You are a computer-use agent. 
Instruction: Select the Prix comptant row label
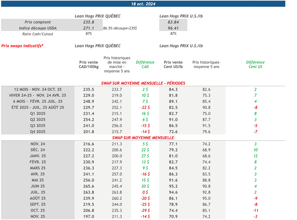click(x=38, y=22)
